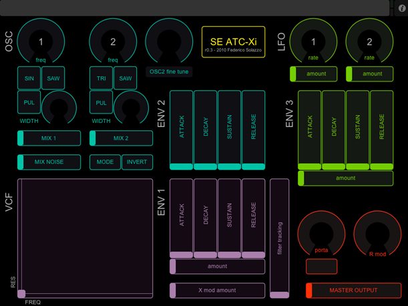Click the ENV 3 amount slider

345,178
